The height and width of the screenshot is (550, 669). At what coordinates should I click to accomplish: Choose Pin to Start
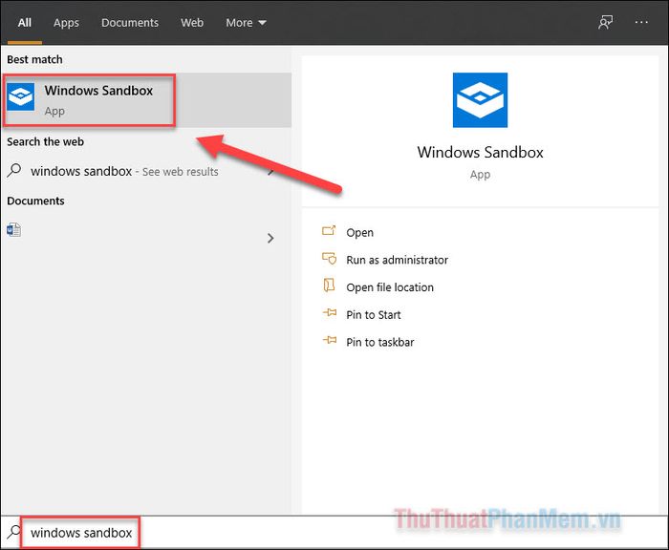(374, 315)
